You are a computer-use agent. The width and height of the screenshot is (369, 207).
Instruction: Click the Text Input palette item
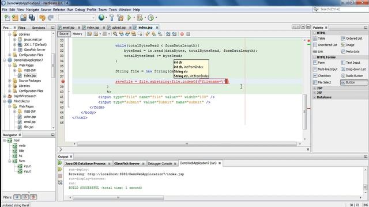[x=351, y=63]
